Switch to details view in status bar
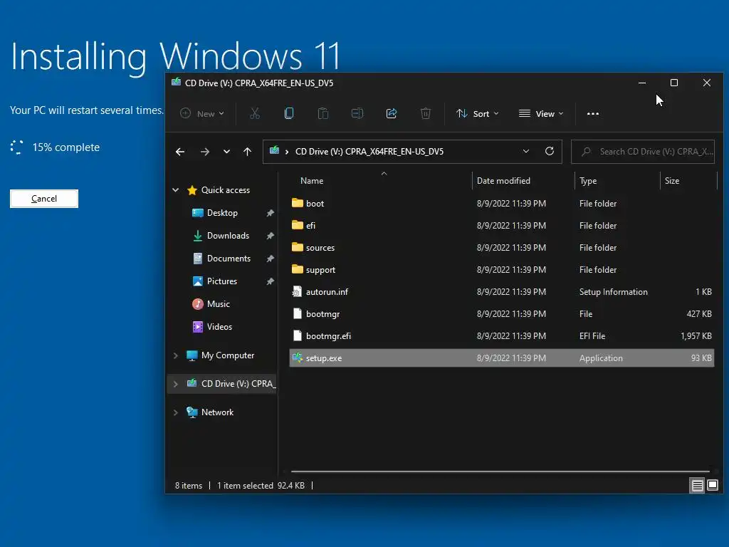The width and height of the screenshot is (729, 547). 698,486
